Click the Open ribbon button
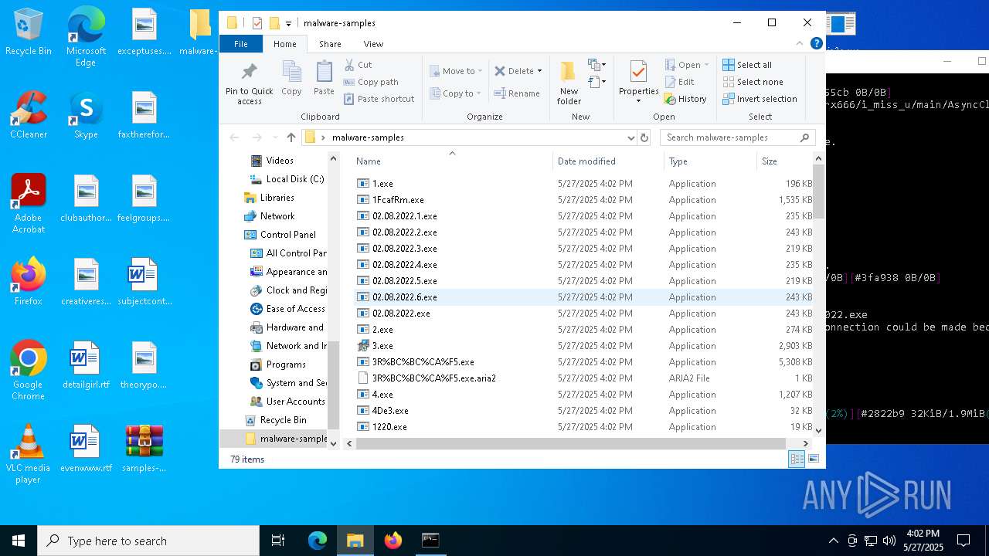The width and height of the screenshot is (989, 556). [683, 65]
